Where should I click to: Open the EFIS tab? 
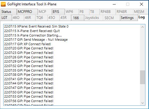point(58,12)
